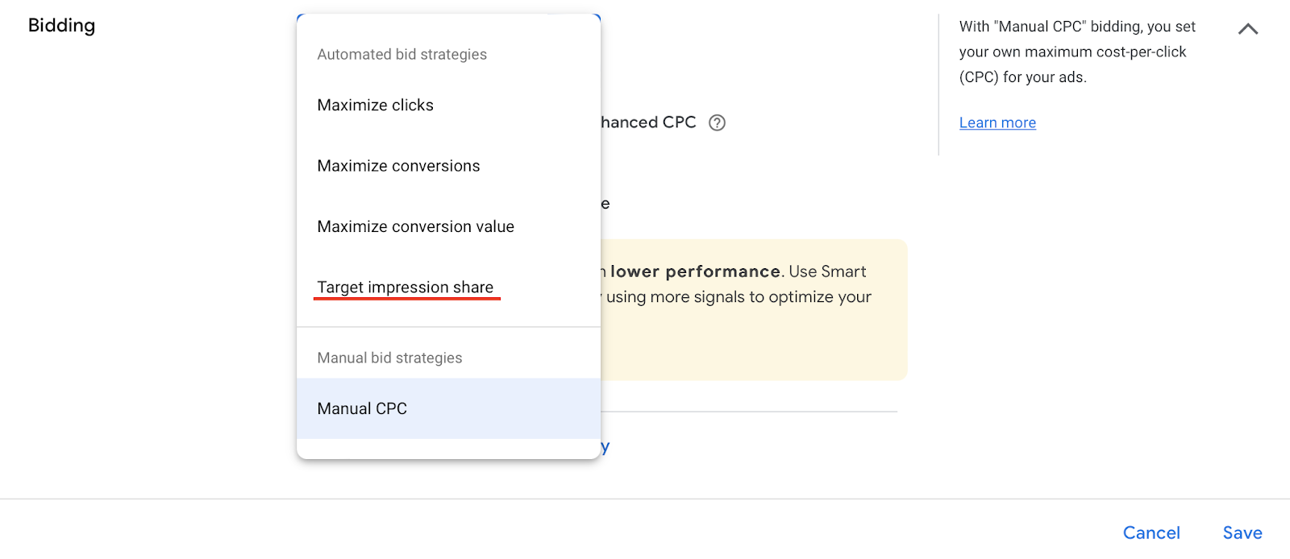Click the Bidding section heading

(62, 26)
